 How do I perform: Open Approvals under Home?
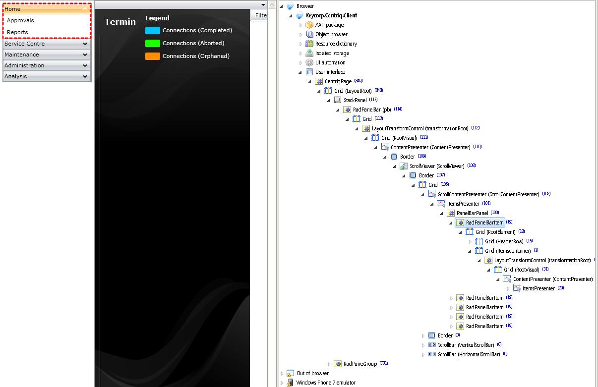coord(20,20)
